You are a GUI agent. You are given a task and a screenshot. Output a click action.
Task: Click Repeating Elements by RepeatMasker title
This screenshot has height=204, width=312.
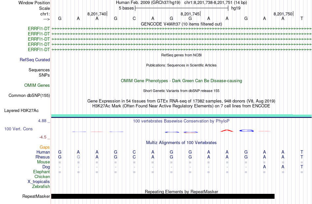pyautogui.click(x=181, y=192)
